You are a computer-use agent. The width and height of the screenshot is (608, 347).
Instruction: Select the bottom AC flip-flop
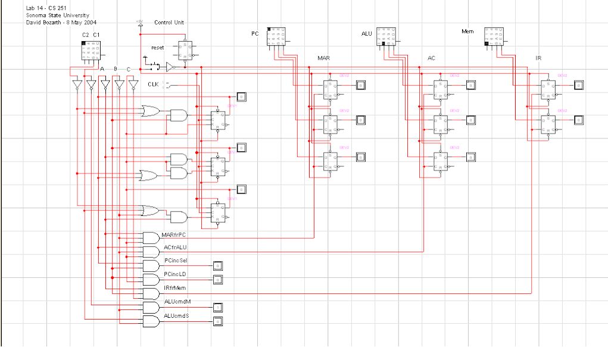click(441, 162)
